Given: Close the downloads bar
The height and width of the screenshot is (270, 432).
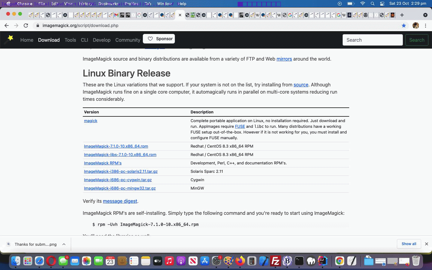Looking at the screenshot, I should click(x=426, y=244).
